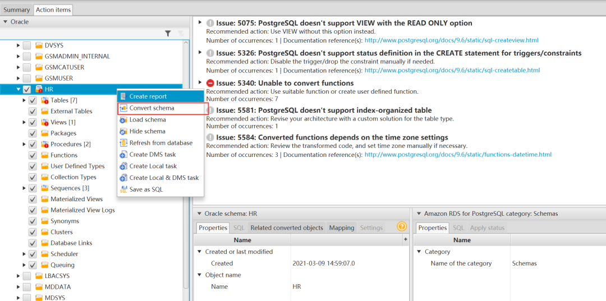Click the Create report menu icon
Image resolution: width=606 pixels, height=301 pixels.
point(123,96)
